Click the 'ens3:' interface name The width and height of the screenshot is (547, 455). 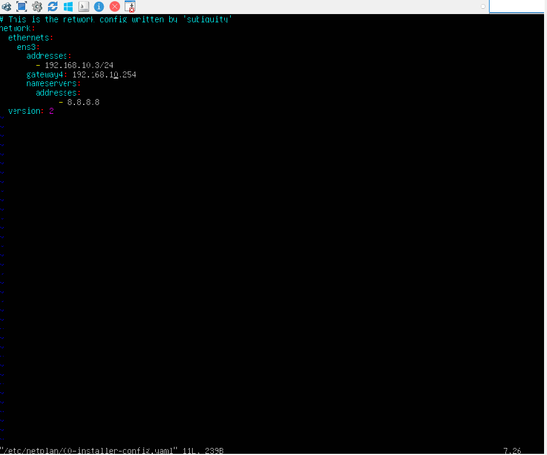(x=28, y=47)
